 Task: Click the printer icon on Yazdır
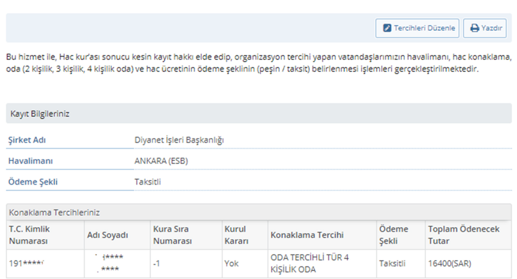click(474, 28)
